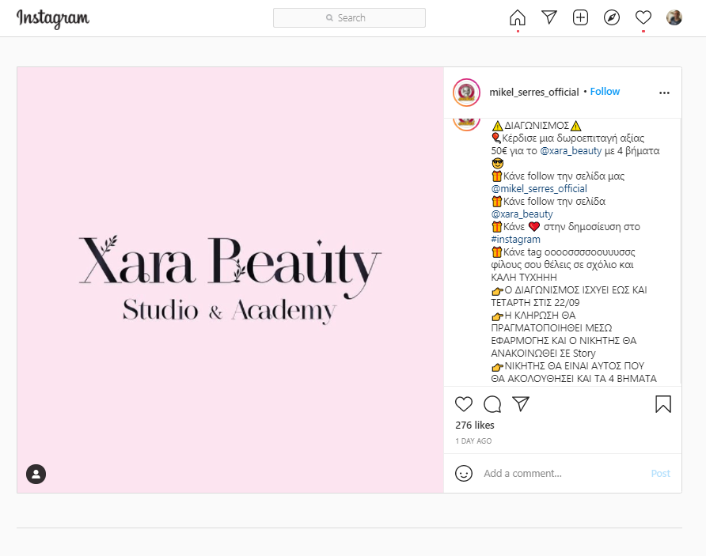706x556 pixels.
Task: Open @xara_beauty mention under second follow step
Action: click(522, 214)
